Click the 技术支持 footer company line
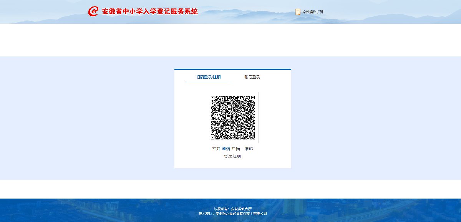The image size is (461, 222). (233, 214)
